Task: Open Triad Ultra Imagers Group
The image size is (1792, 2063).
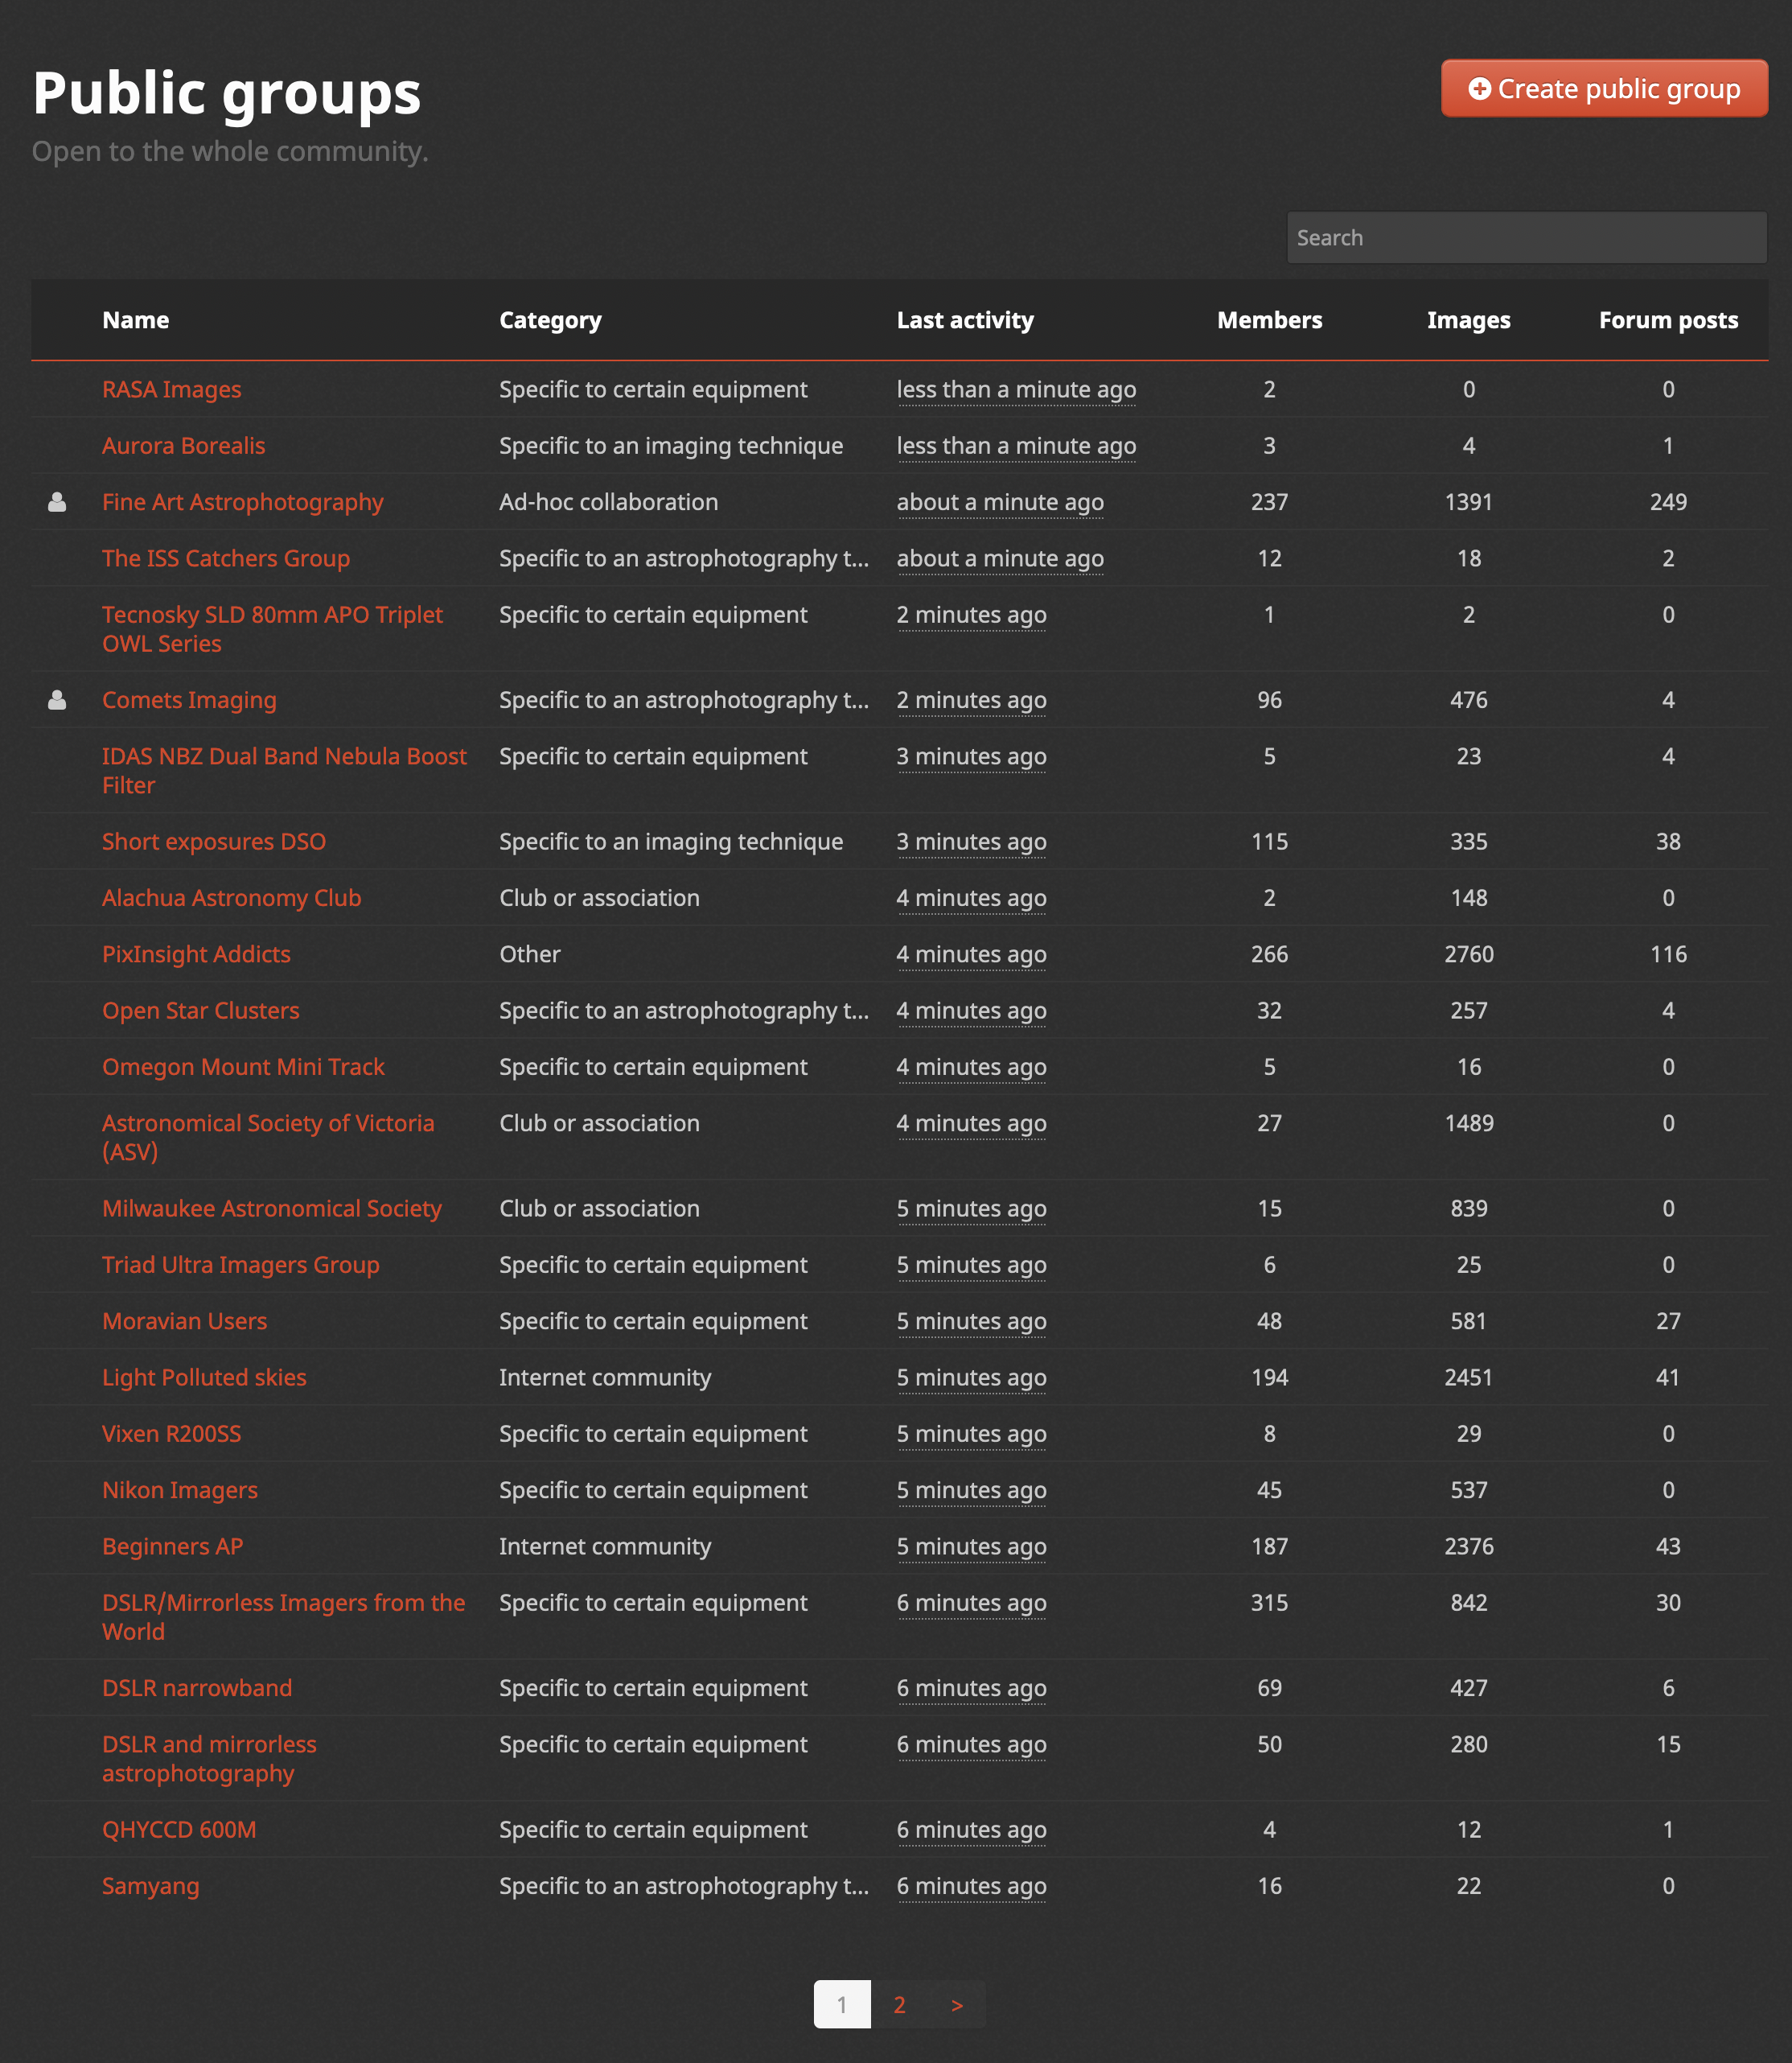Action: pyautogui.click(x=241, y=1265)
